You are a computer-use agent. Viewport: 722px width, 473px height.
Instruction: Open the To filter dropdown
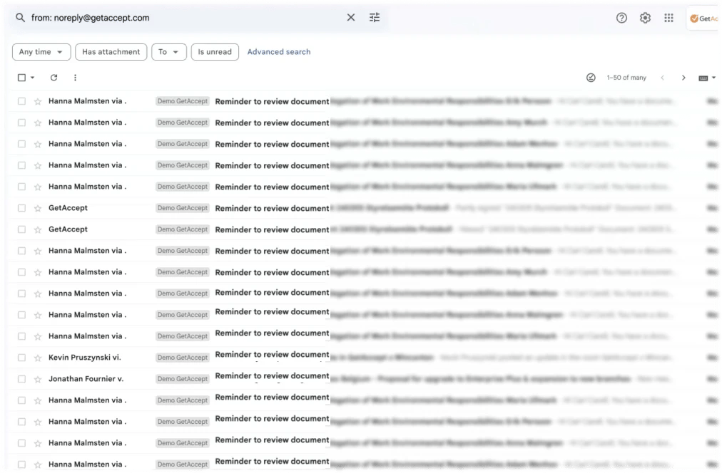[x=169, y=52]
